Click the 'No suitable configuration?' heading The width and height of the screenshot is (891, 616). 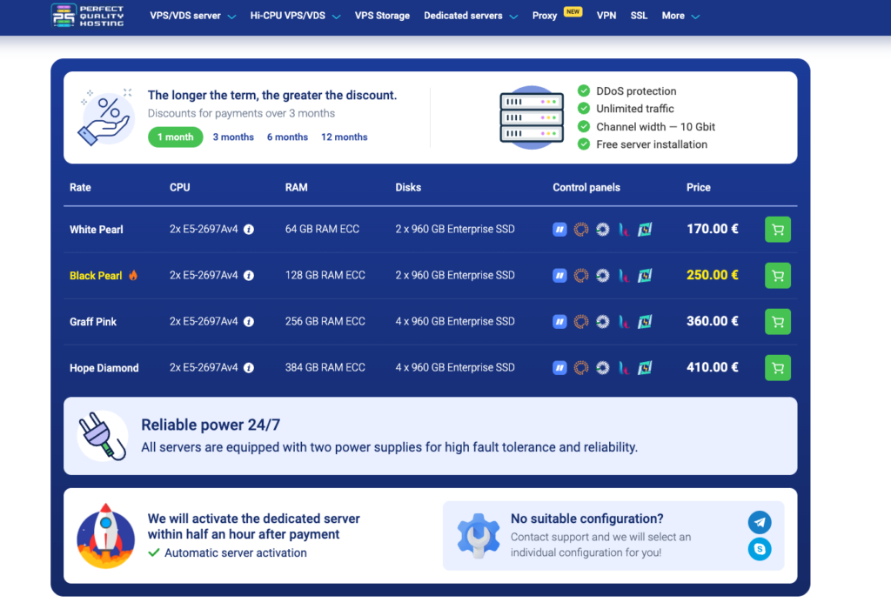pyautogui.click(x=587, y=519)
